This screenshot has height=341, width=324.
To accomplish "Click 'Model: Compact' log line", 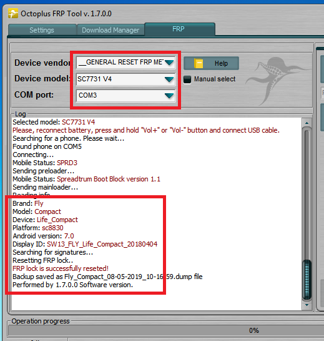I will click(x=37, y=211).
